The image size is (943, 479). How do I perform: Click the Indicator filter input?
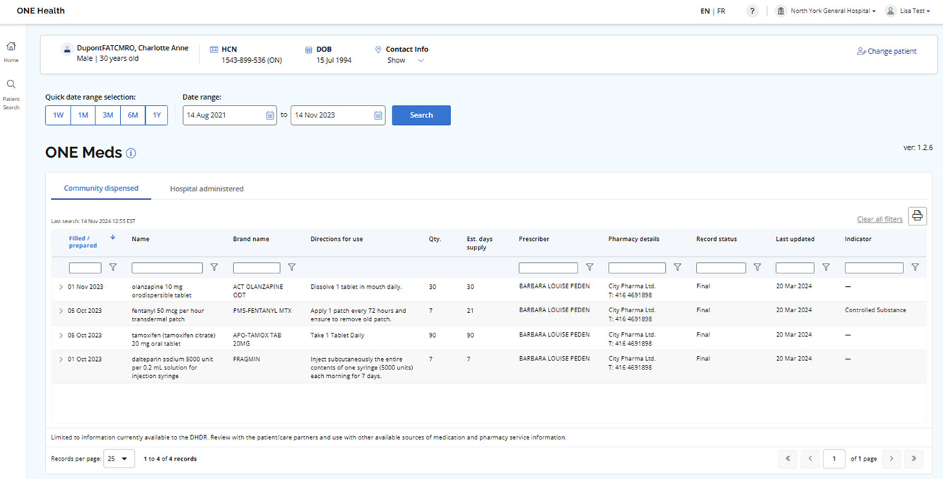pyautogui.click(x=874, y=268)
